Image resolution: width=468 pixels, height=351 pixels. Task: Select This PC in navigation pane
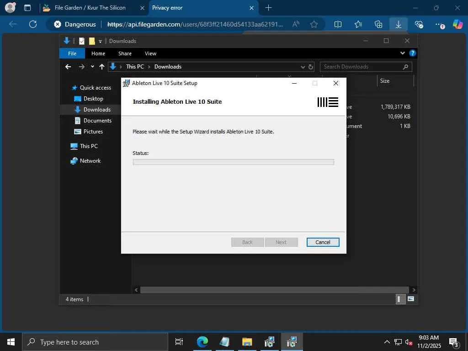tap(84, 146)
